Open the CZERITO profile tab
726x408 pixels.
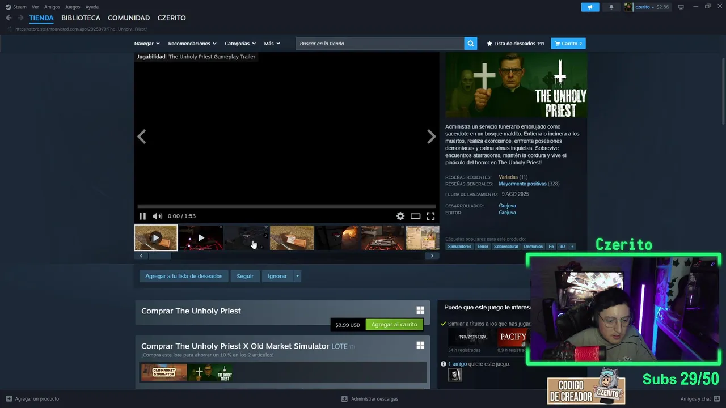pos(171,18)
